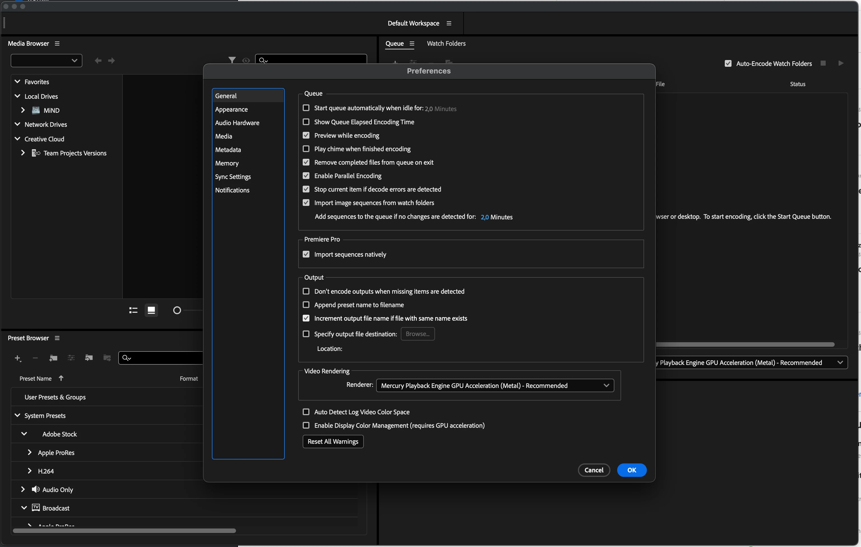This screenshot has width=861, height=547.
Task: Switch Media Browser to list view icon
Action: click(133, 310)
